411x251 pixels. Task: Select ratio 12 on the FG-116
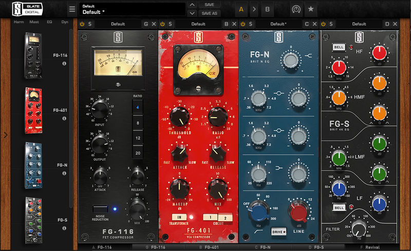137,138
